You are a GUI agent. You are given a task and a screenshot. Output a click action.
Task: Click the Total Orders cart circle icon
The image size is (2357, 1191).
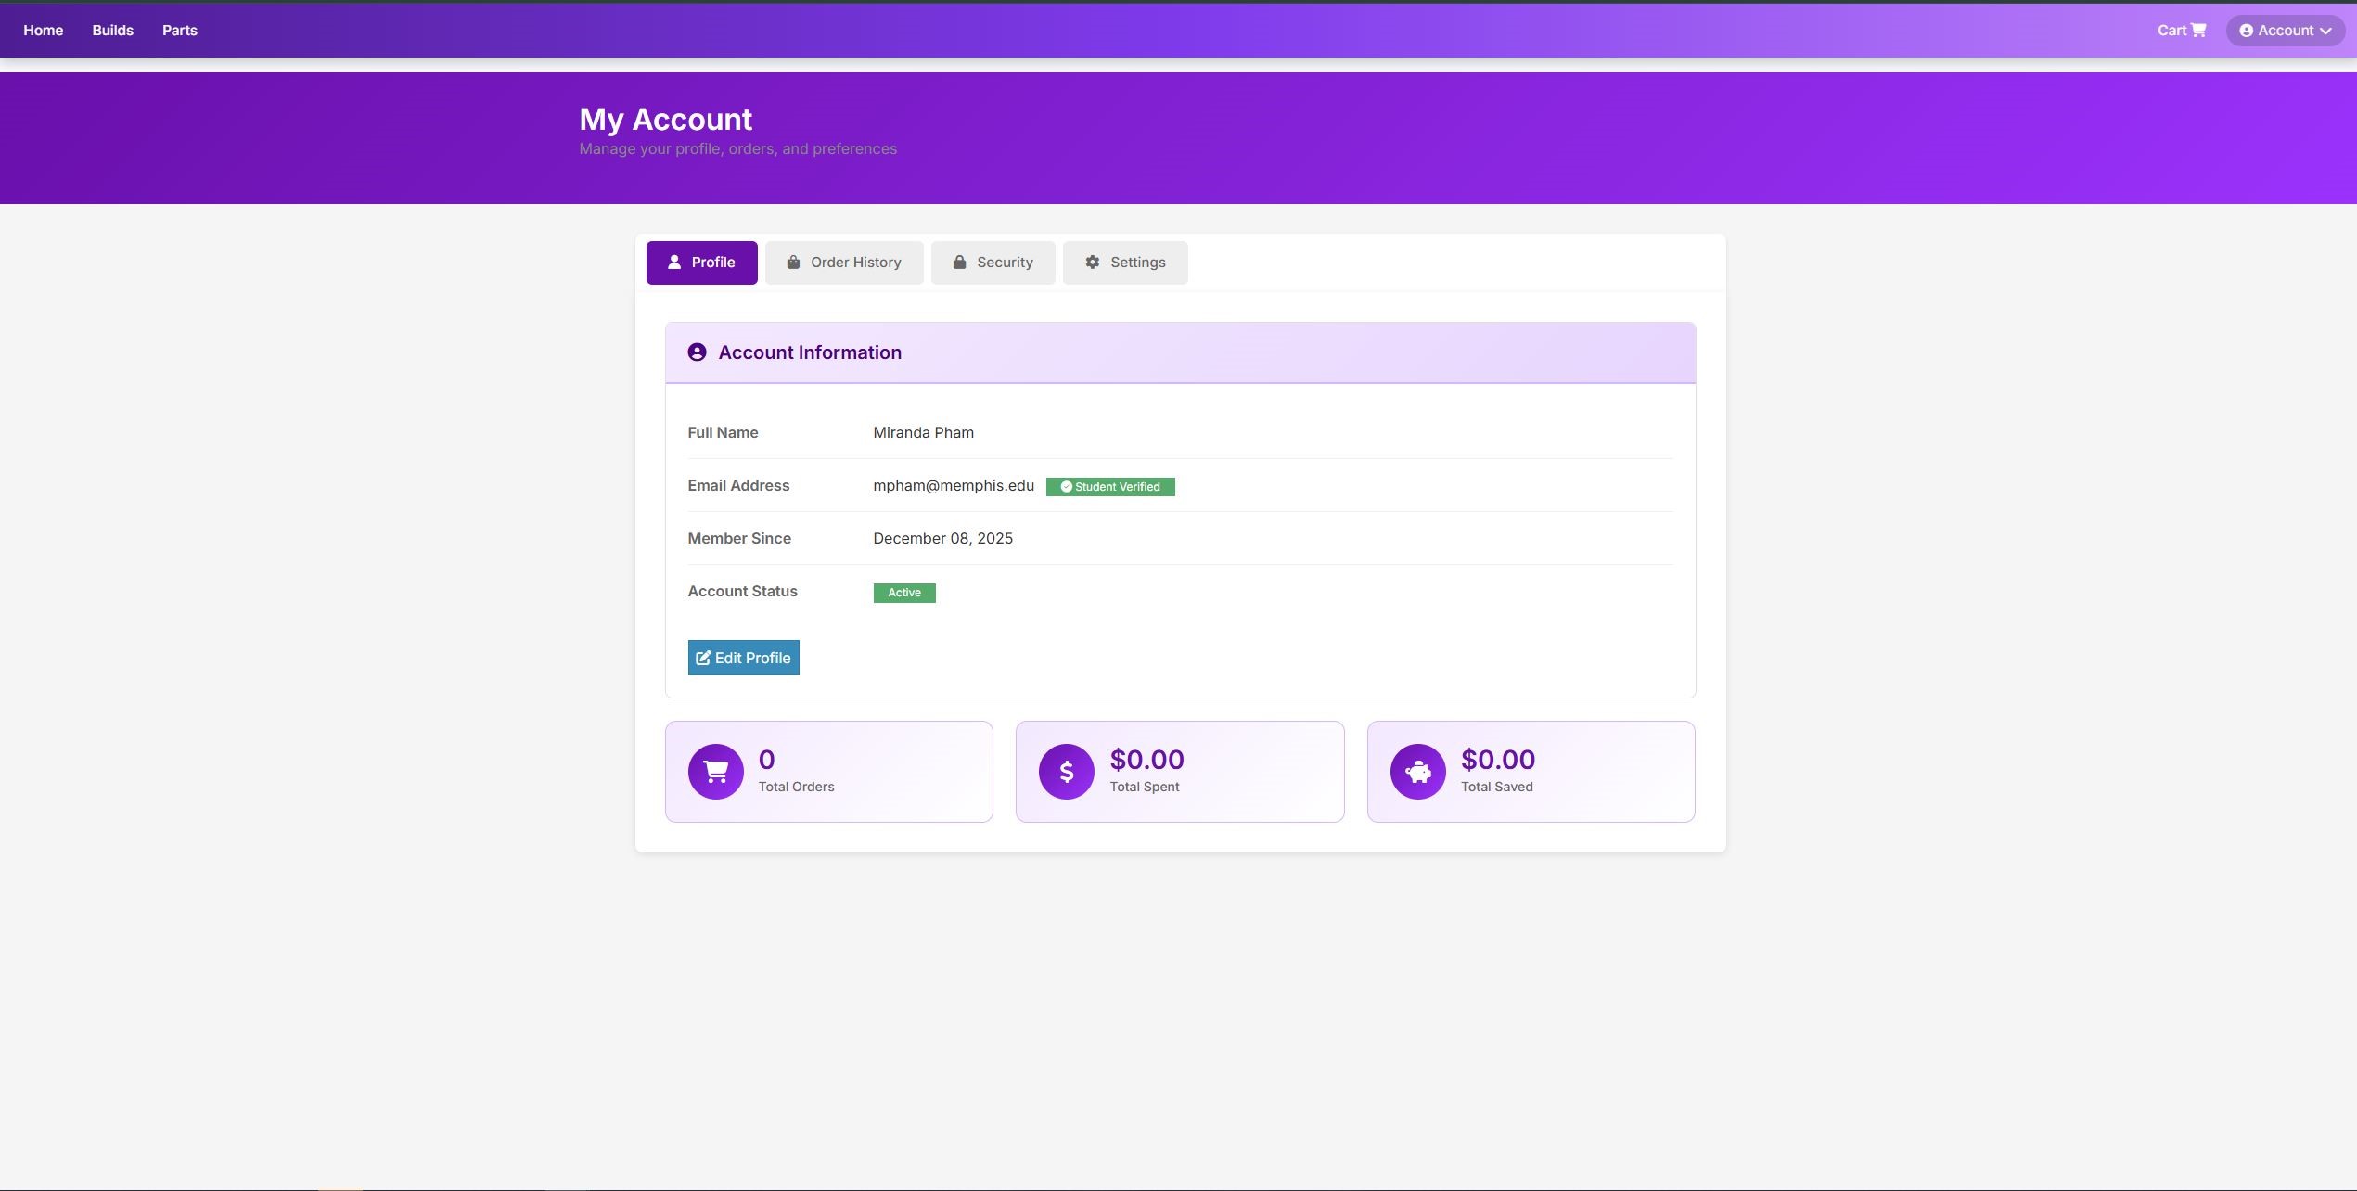[x=715, y=772]
